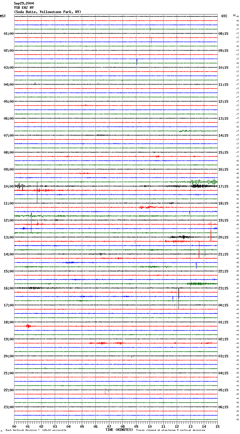
Task: Select the 19:00 MST row label
Action: pyautogui.click(x=9, y=339)
